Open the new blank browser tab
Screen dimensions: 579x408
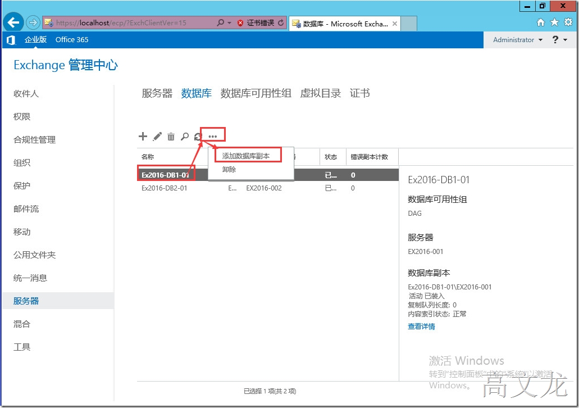(x=409, y=23)
